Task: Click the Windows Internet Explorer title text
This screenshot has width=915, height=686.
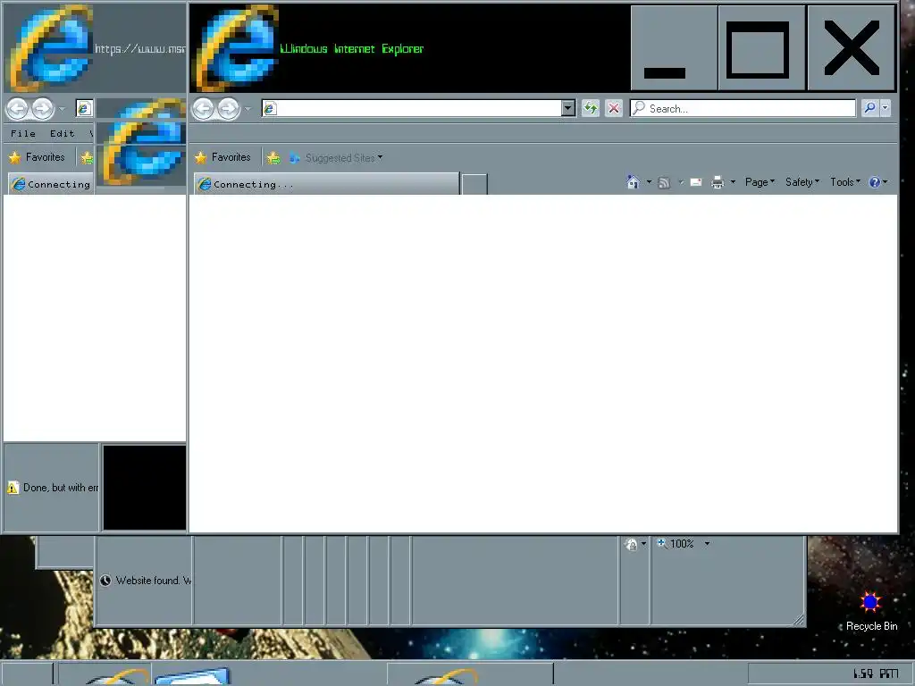Action: [352, 49]
